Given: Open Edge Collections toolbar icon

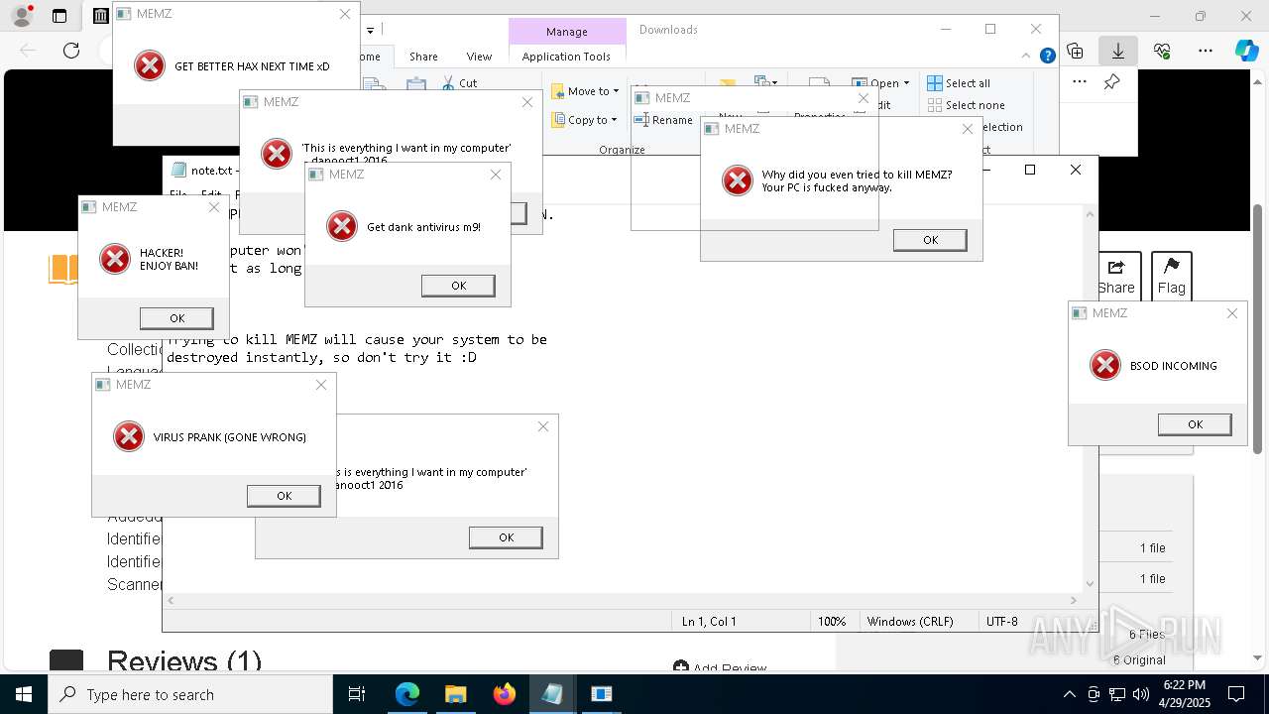Looking at the screenshot, I should (1075, 51).
